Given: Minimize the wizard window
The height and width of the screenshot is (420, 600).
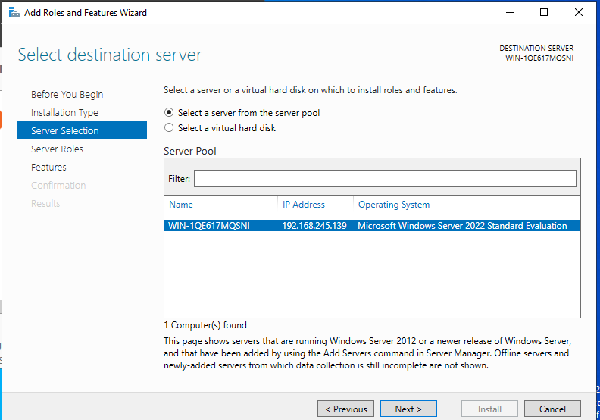Looking at the screenshot, I should (510, 12).
